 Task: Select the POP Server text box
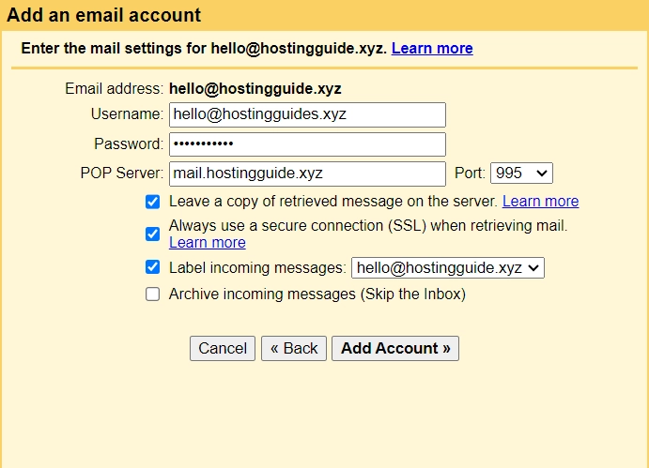pos(307,174)
